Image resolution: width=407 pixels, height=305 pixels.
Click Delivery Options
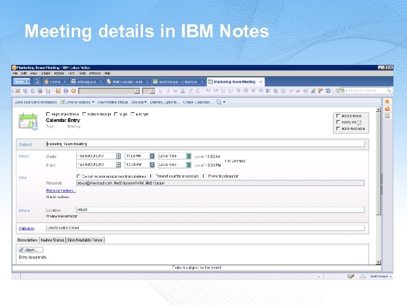pos(165,102)
